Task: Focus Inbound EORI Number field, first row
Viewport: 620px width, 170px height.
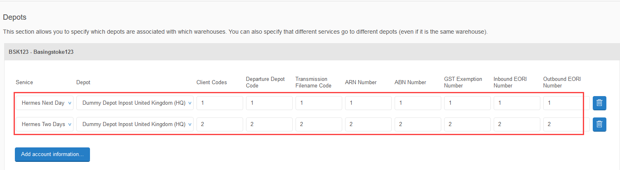Action: pos(517,103)
